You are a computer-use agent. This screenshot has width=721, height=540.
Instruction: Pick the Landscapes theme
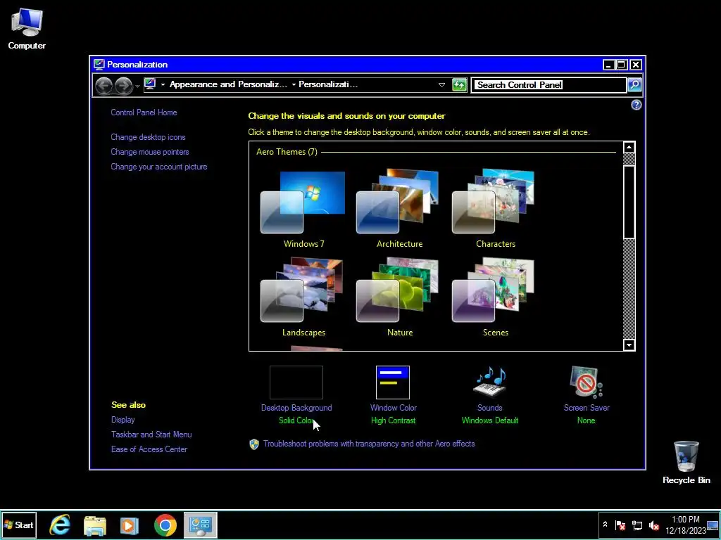303,297
